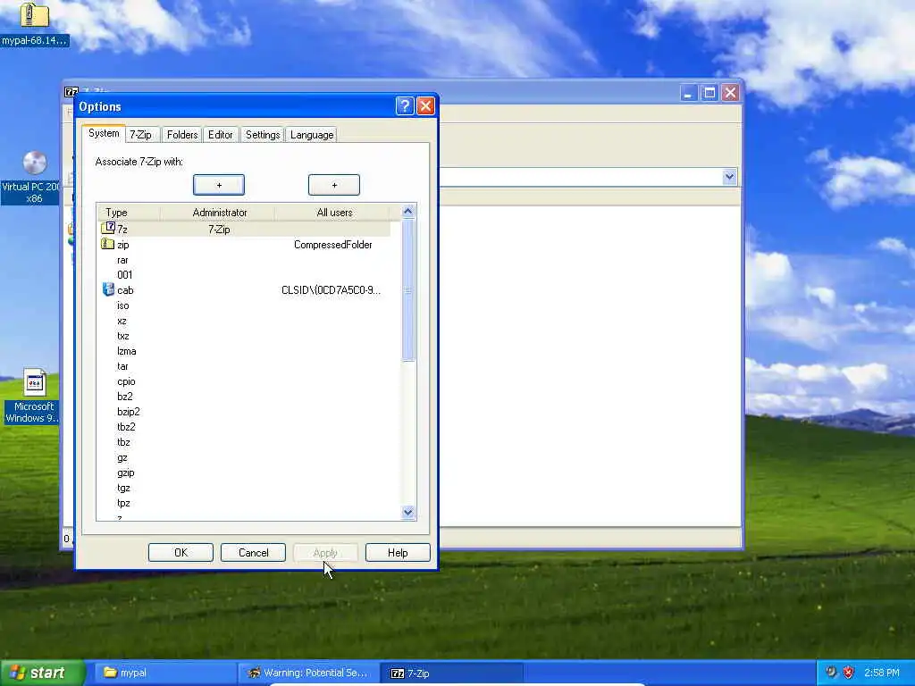Open the Start menu
The width and height of the screenshot is (915, 686).
[x=42, y=673]
